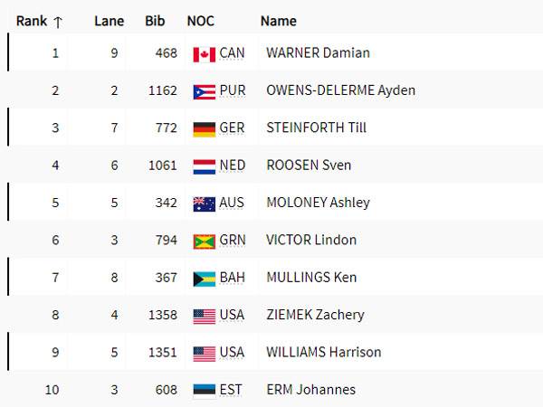Open athlete WILLIAMS Harrison
This screenshot has height=407, width=543.
[323, 353]
